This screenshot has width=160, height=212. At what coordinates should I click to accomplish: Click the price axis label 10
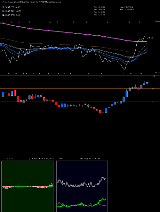pos(153,76)
